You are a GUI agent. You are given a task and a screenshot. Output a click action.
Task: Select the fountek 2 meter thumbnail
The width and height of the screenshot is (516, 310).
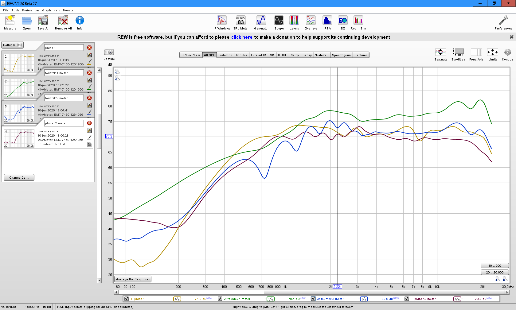(x=19, y=113)
